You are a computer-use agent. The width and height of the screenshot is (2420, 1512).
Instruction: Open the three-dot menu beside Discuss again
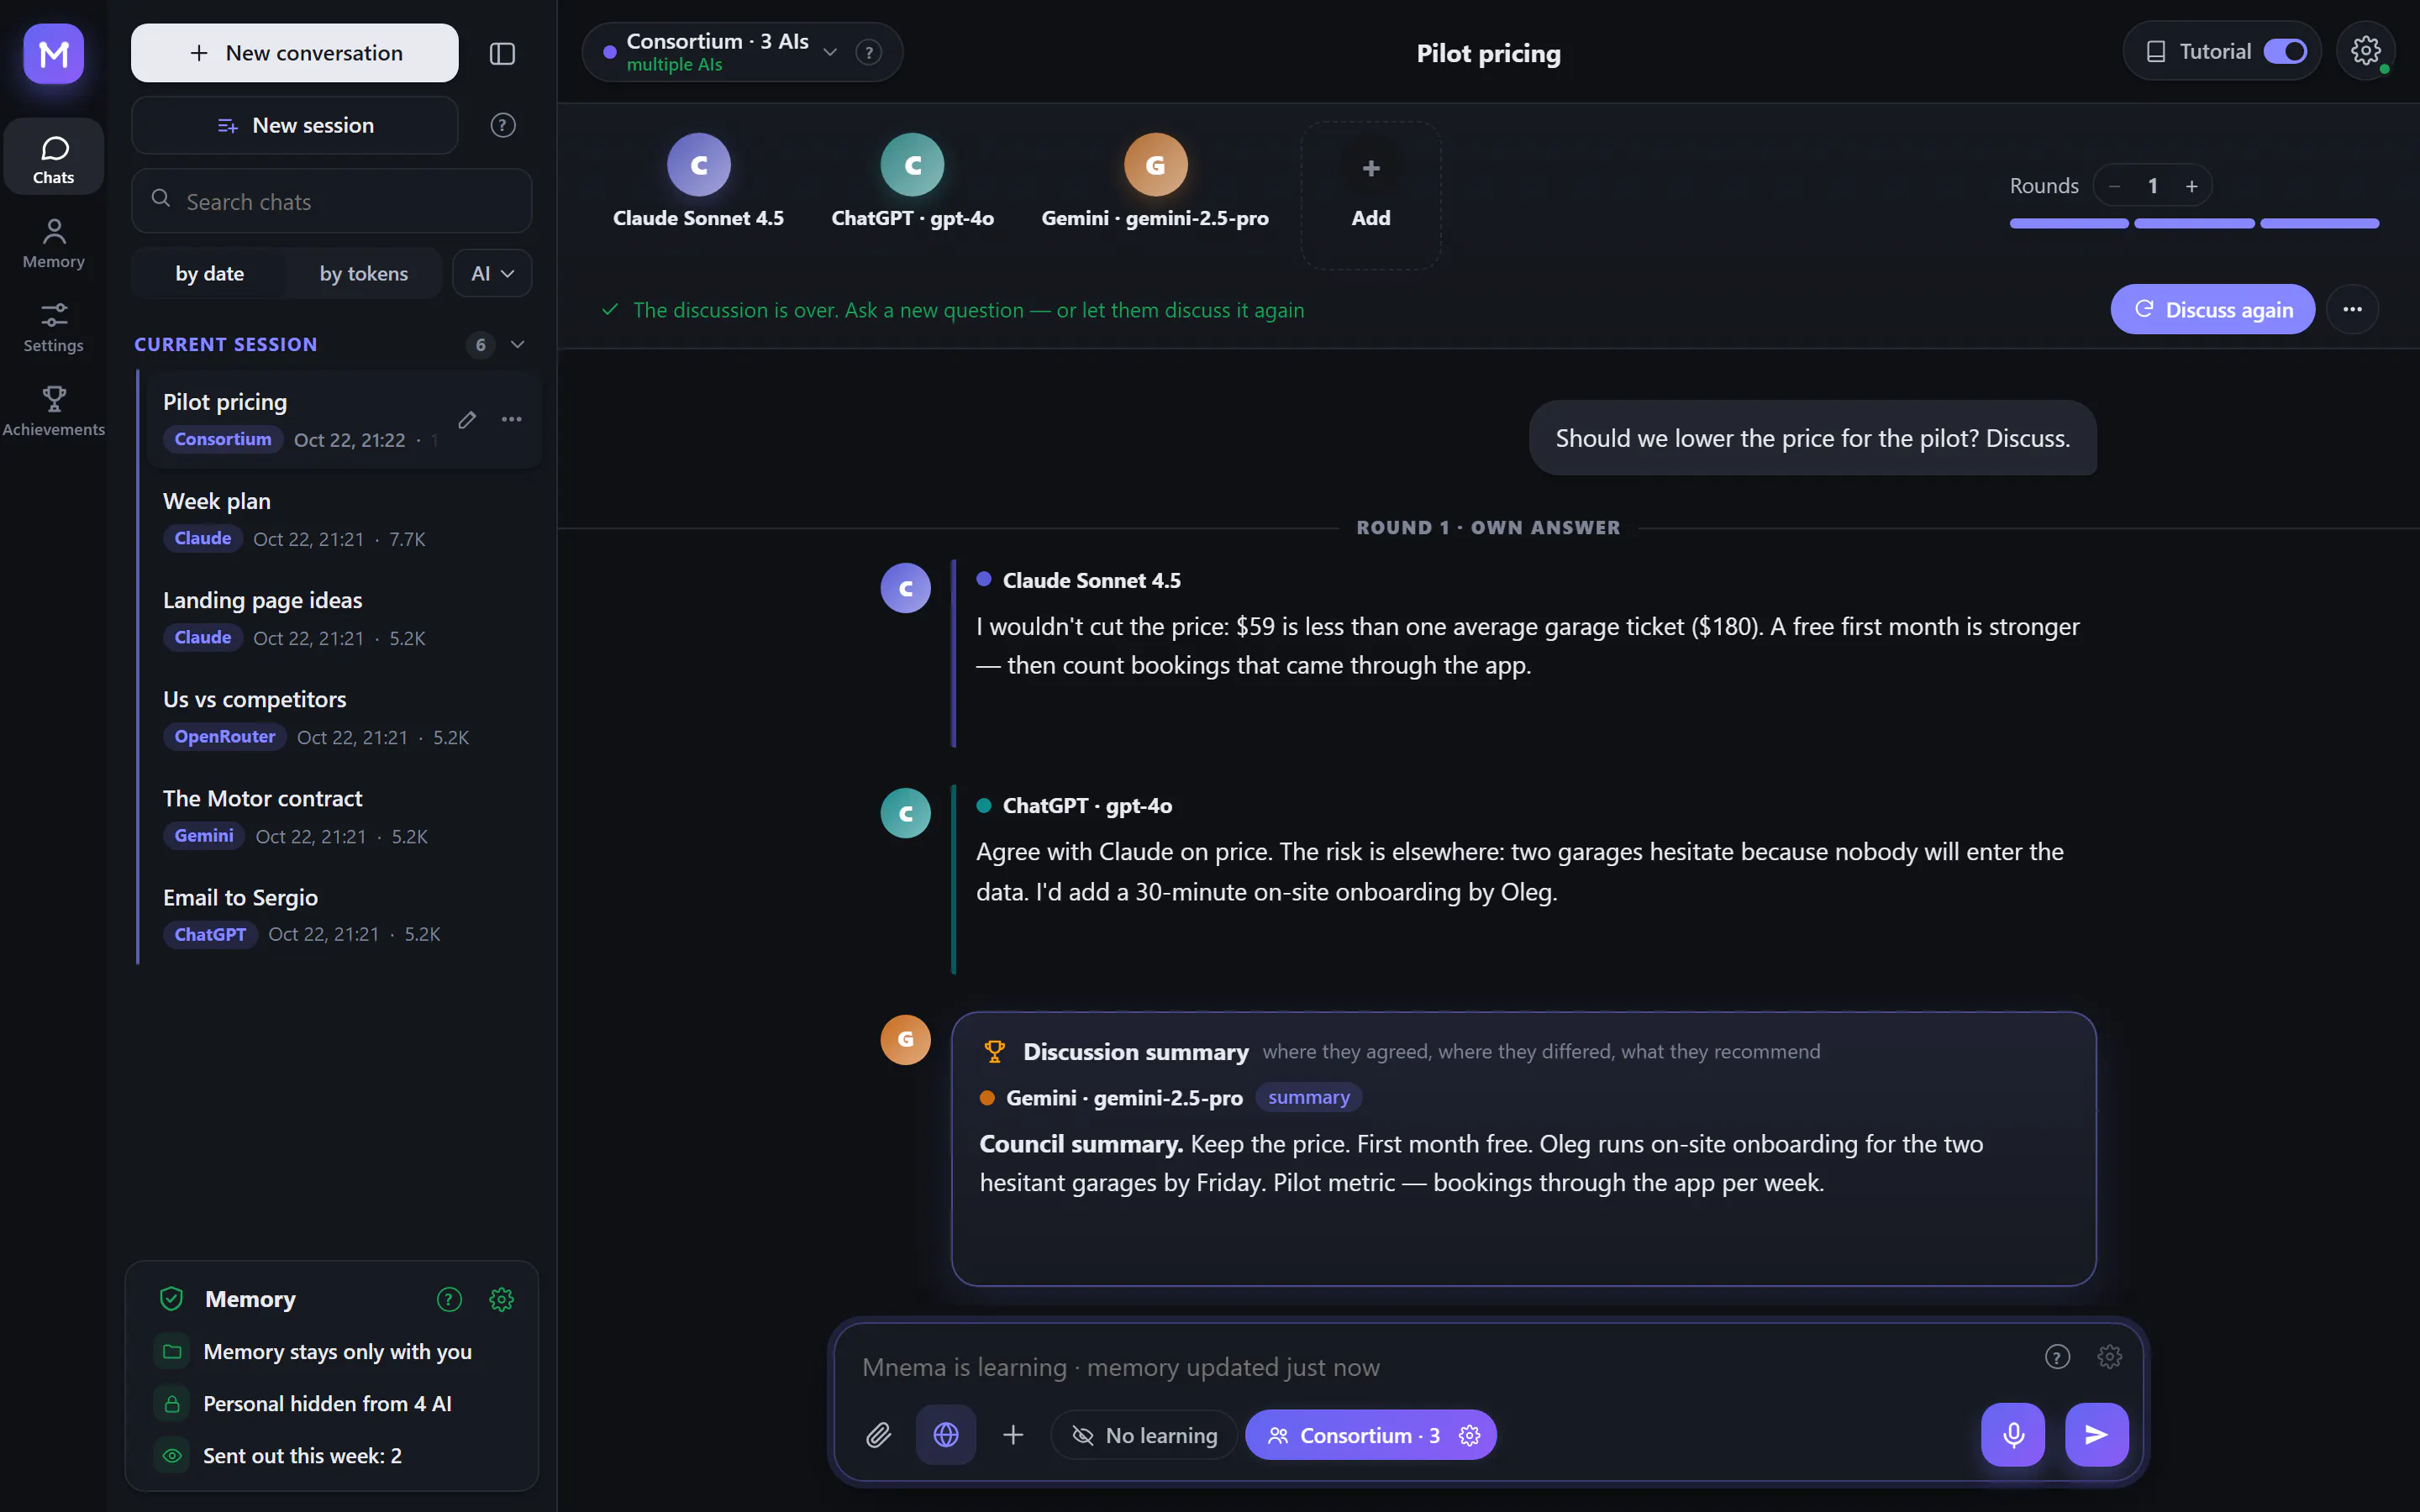pos(2352,309)
